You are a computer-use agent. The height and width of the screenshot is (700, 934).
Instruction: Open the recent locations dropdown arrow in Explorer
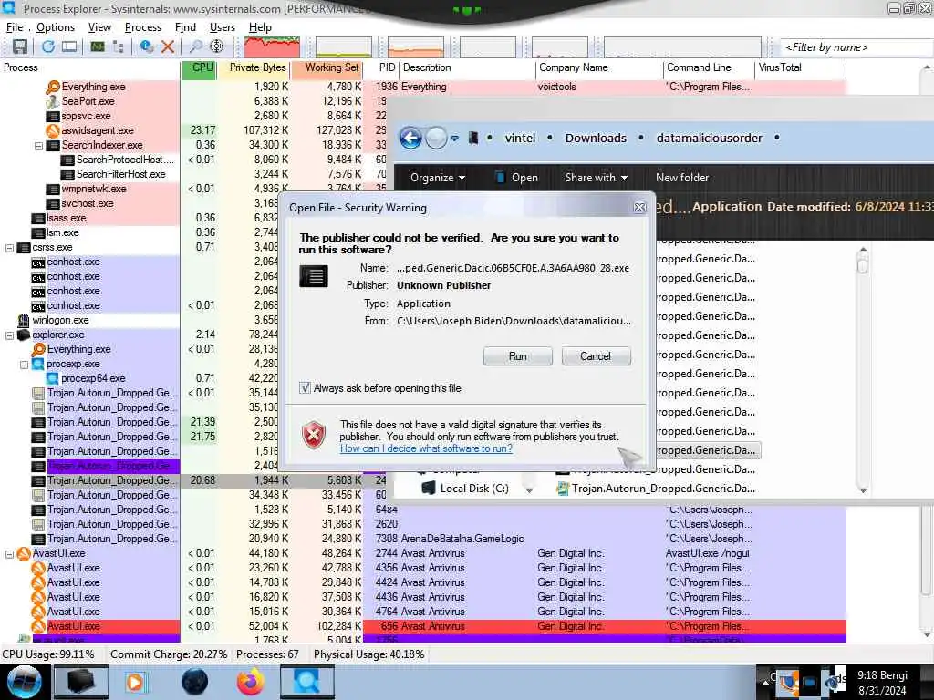(x=454, y=139)
